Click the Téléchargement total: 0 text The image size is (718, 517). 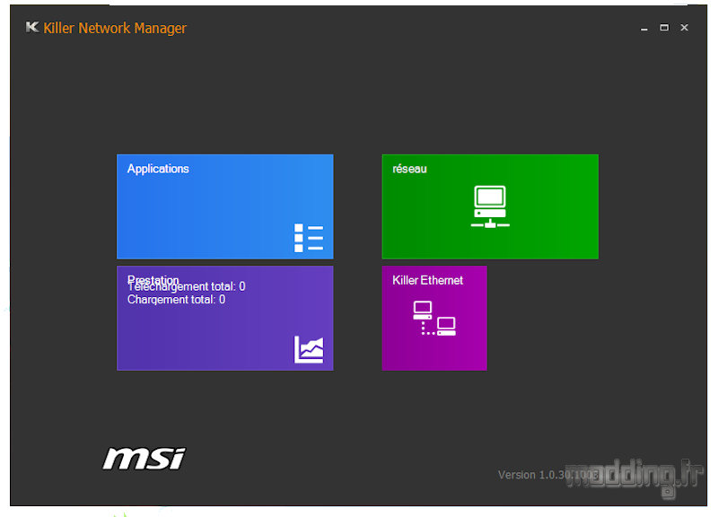(187, 286)
